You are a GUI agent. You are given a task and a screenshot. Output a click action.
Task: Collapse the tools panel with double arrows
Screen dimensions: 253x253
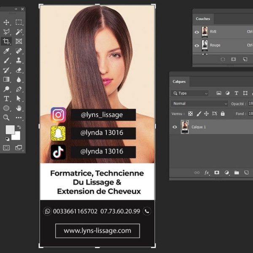tap(16, 9)
